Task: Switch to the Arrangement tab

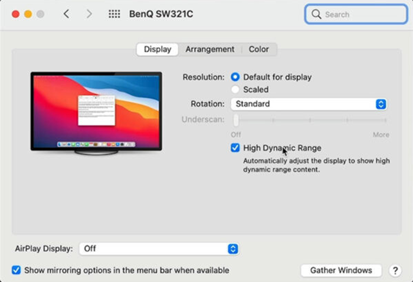Action: pos(209,50)
